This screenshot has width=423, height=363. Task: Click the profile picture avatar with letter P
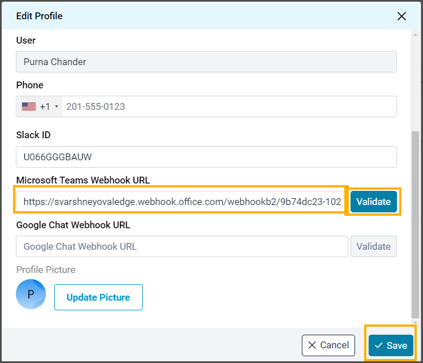coord(31,294)
